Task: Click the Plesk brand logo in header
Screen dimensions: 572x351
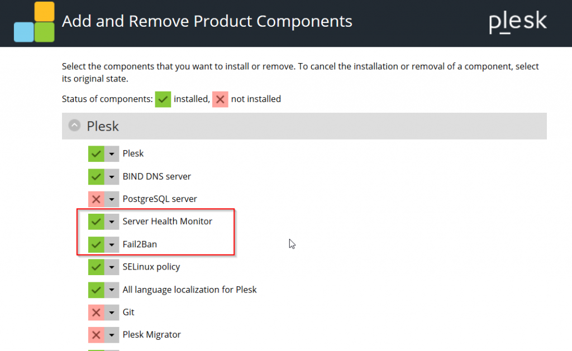Action: pos(518,22)
